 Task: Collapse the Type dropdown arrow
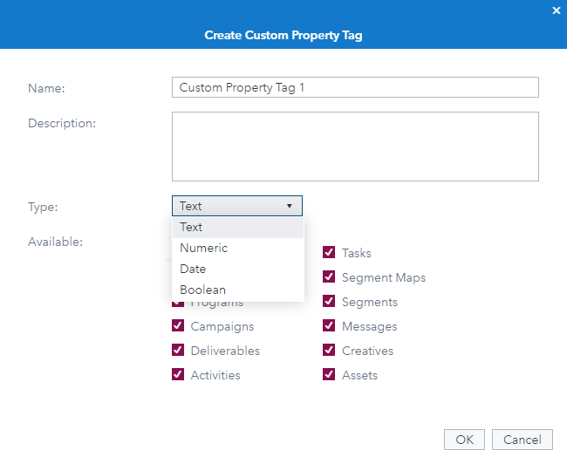[289, 207]
